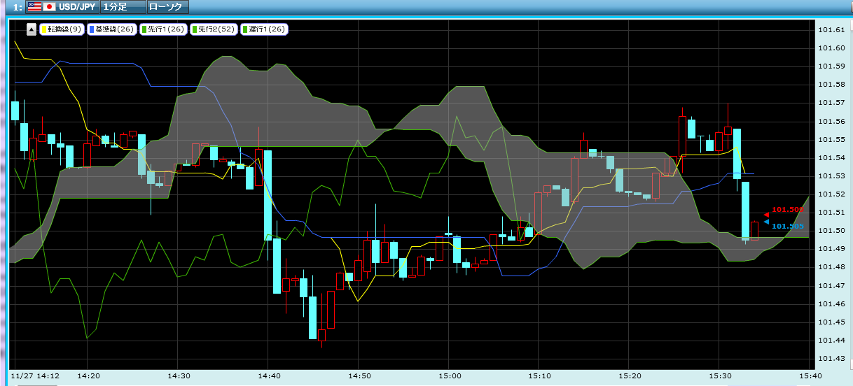Click the 101.43 price axis label
This screenshot has height=386, width=853.
point(830,359)
